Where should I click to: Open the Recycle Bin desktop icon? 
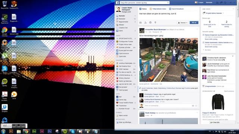coord(5,5)
